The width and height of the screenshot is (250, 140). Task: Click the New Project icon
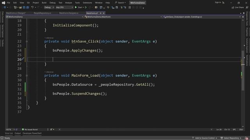coord(15,7)
